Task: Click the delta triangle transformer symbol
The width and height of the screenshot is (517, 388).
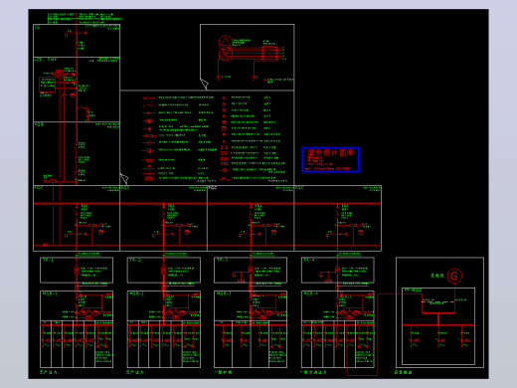Action: [x=226, y=42]
